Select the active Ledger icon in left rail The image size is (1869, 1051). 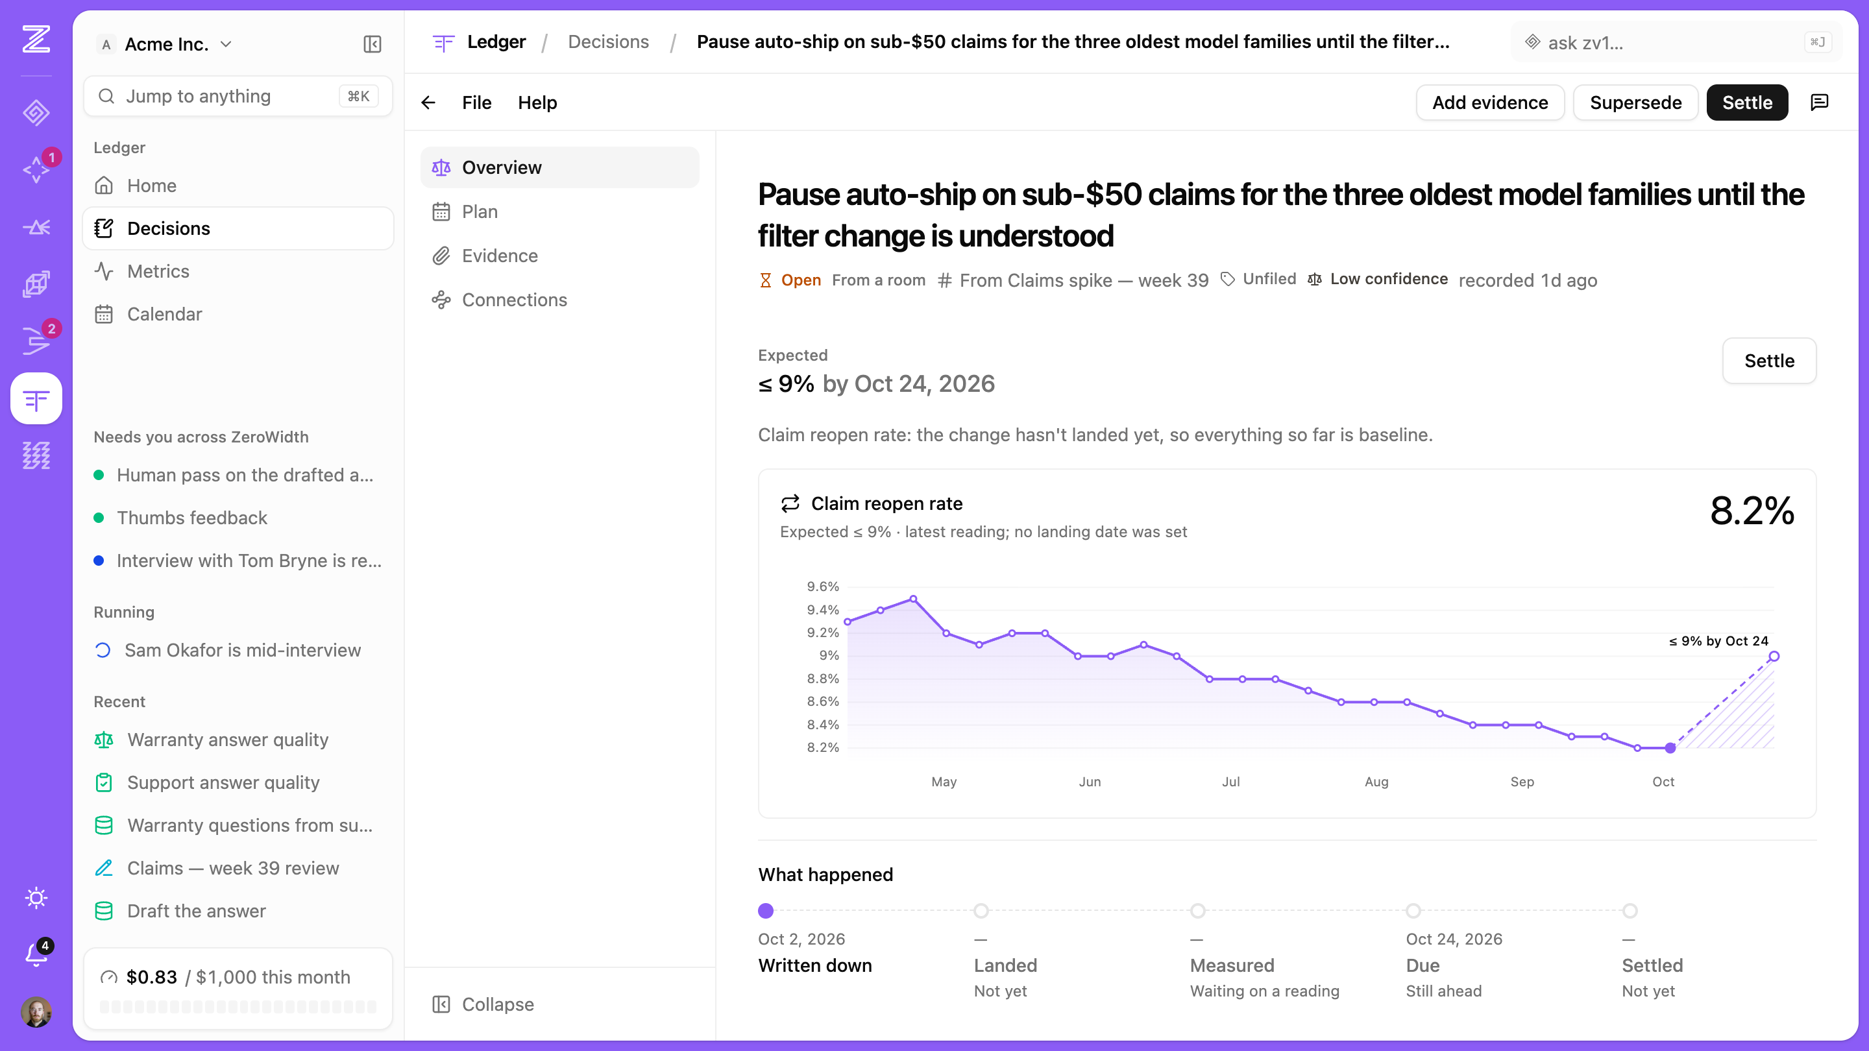[36, 398]
